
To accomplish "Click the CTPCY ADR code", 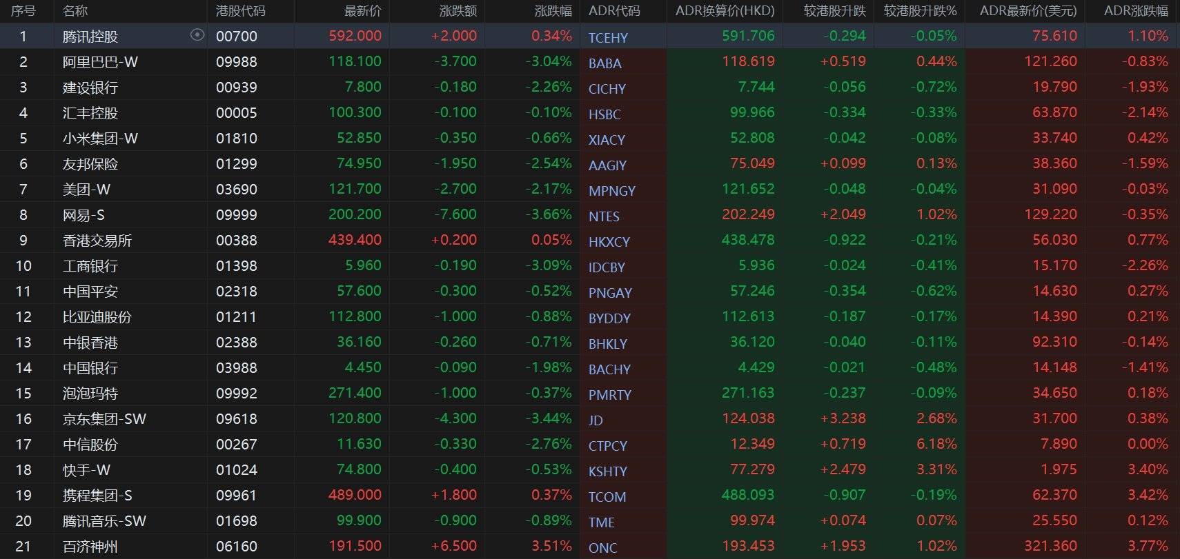I will [608, 446].
